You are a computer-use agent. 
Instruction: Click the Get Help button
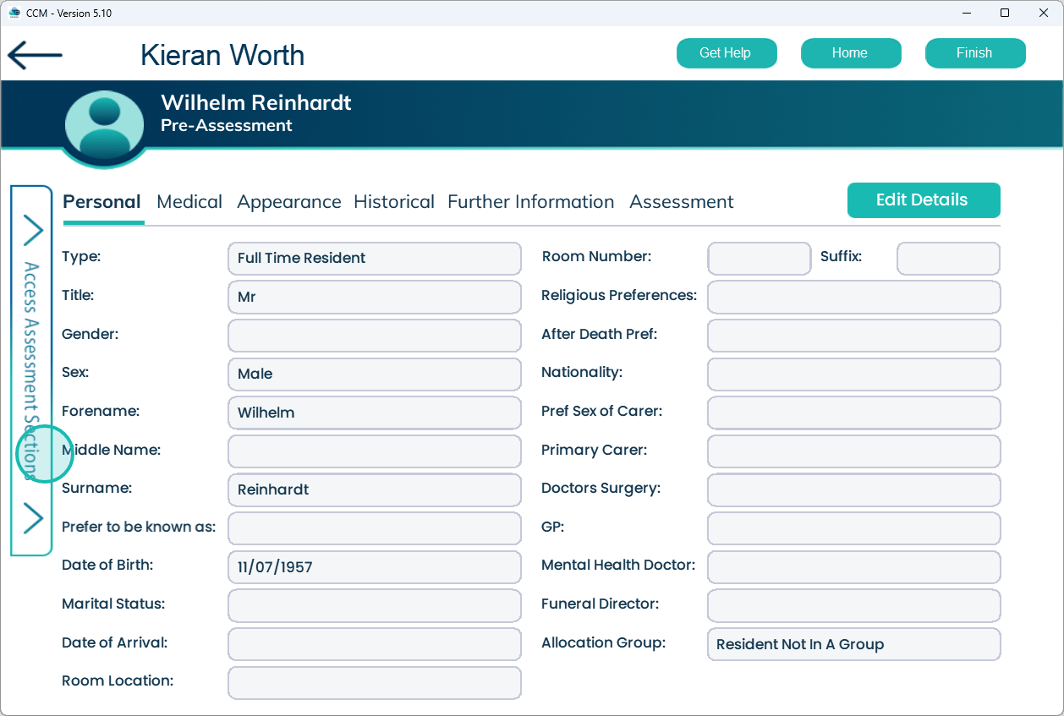(725, 53)
